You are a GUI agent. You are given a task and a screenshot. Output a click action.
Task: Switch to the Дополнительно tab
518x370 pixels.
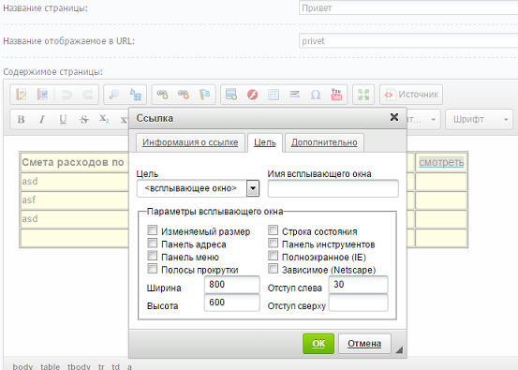click(324, 142)
